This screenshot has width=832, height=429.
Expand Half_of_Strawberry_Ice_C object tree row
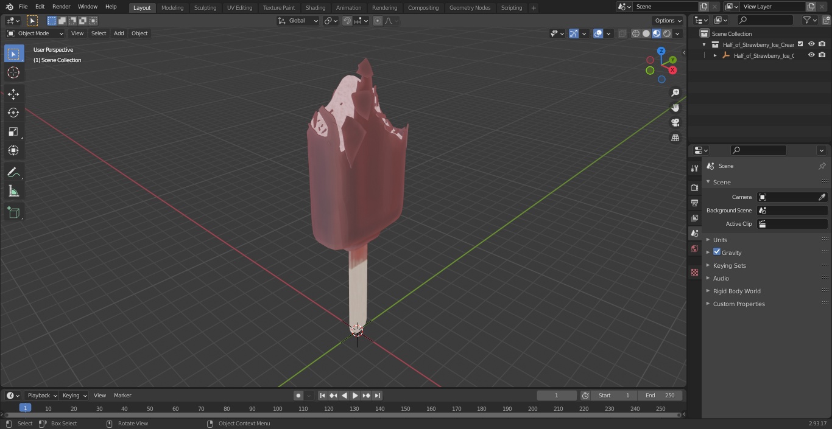[715, 55]
